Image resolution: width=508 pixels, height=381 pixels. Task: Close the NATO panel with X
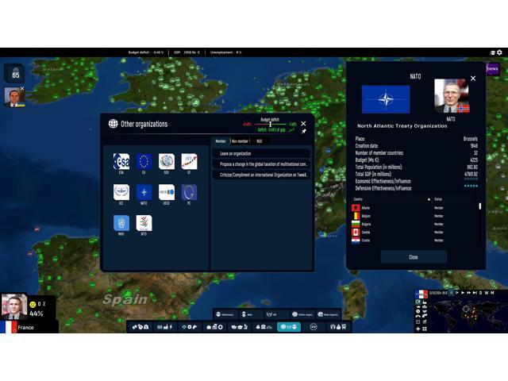(x=473, y=78)
